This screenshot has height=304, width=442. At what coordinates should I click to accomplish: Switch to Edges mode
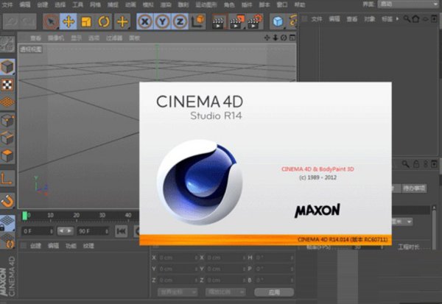[x=7, y=138]
